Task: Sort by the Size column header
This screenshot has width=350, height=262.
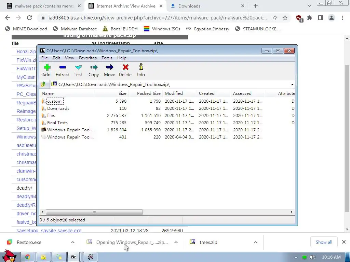Action: coord(111,93)
